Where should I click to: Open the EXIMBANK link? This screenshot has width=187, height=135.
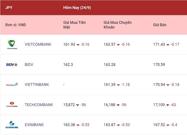pyautogui.click(x=34, y=125)
